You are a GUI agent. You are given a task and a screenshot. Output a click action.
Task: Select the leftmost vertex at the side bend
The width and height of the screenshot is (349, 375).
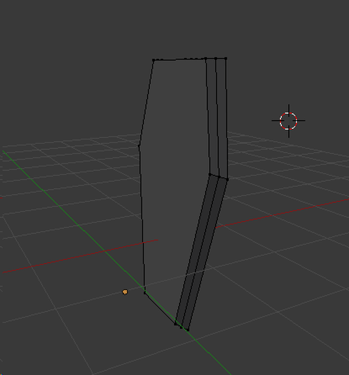click(210, 175)
